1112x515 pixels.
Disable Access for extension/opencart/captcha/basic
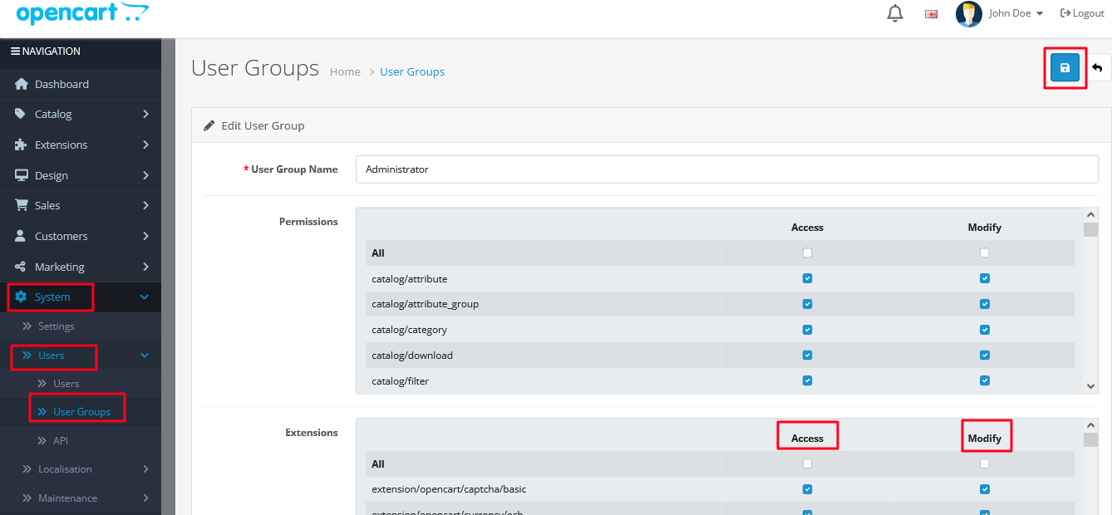(x=807, y=489)
